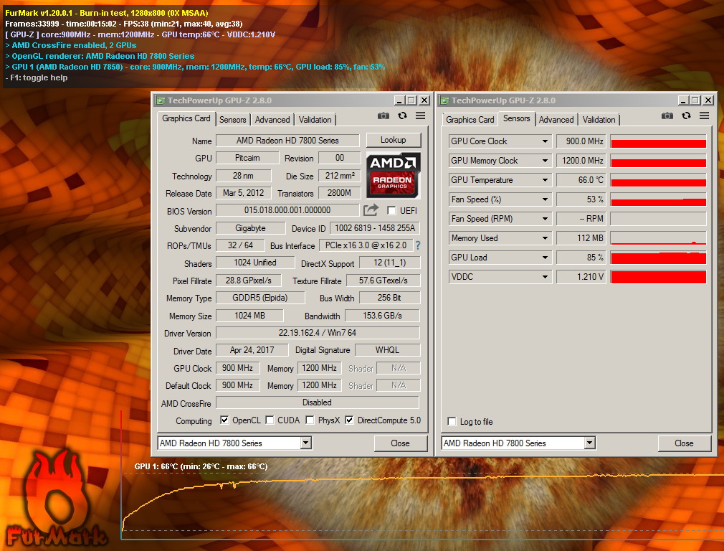Click the 900.0 MHz core clock value
Image resolution: width=724 pixels, height=551 pixels.
point(581,141)
